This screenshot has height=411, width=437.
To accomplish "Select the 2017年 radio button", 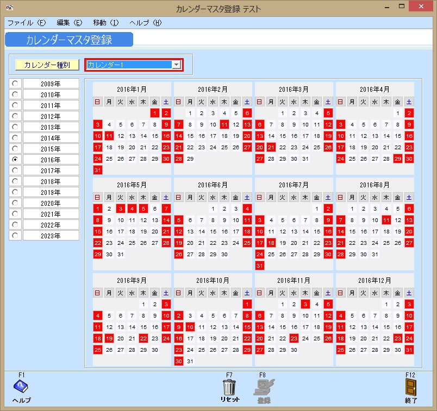I will point(15,170).
